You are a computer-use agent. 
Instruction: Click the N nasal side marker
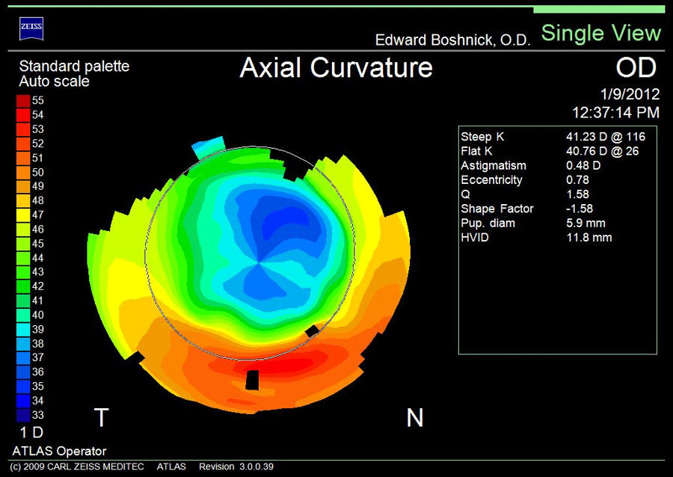(x=415, y=418)
